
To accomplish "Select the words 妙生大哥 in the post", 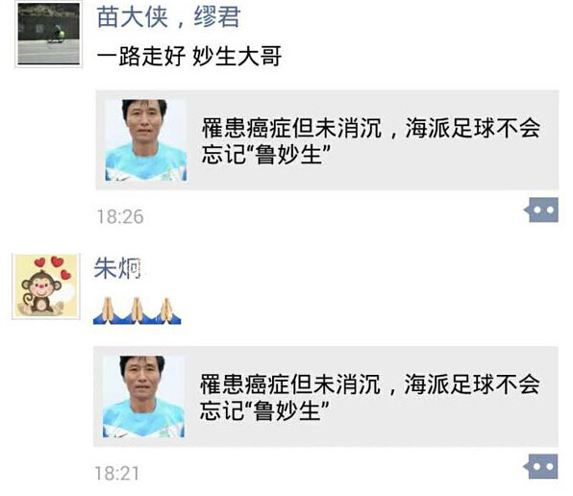I will [x=237, y=57].
